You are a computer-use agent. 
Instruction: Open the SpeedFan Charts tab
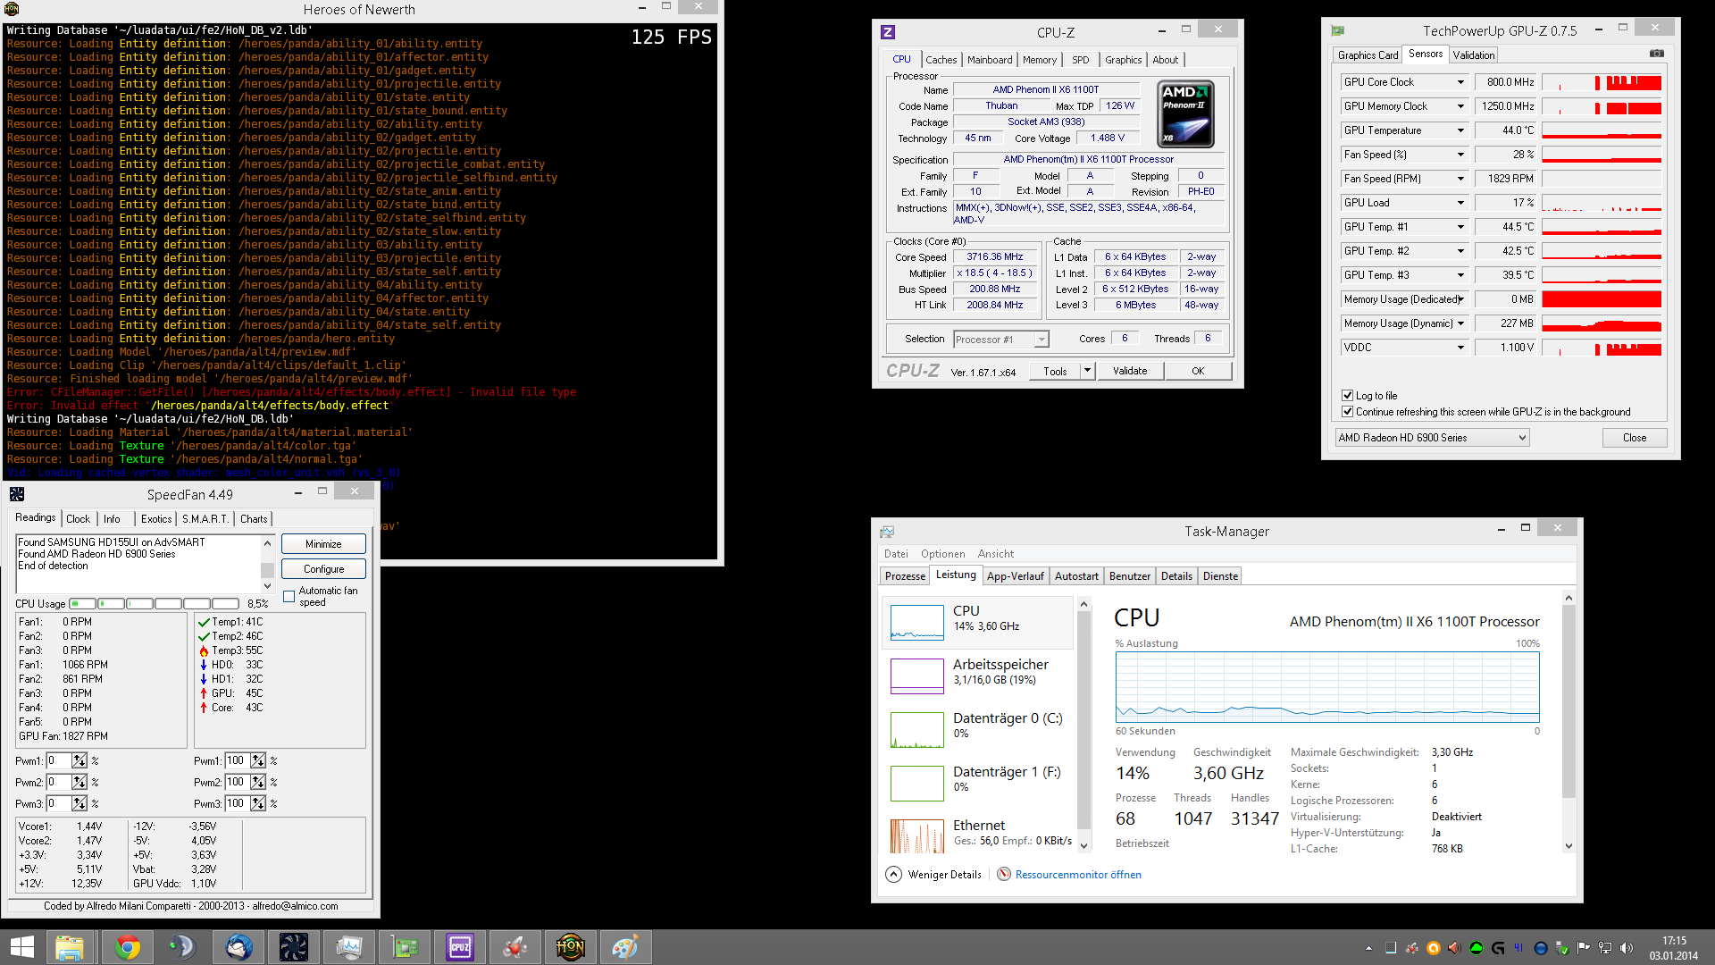pyautogui.click(x=254, y=519)
